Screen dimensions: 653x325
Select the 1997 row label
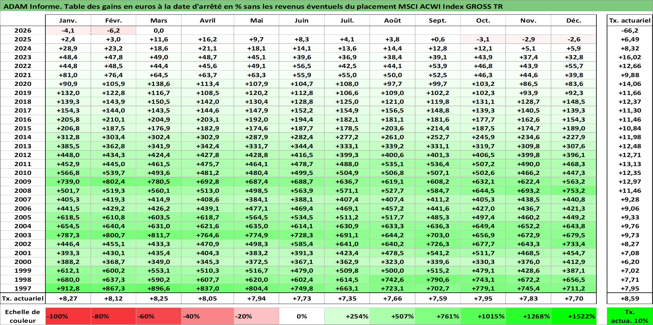tap(23, 288)
